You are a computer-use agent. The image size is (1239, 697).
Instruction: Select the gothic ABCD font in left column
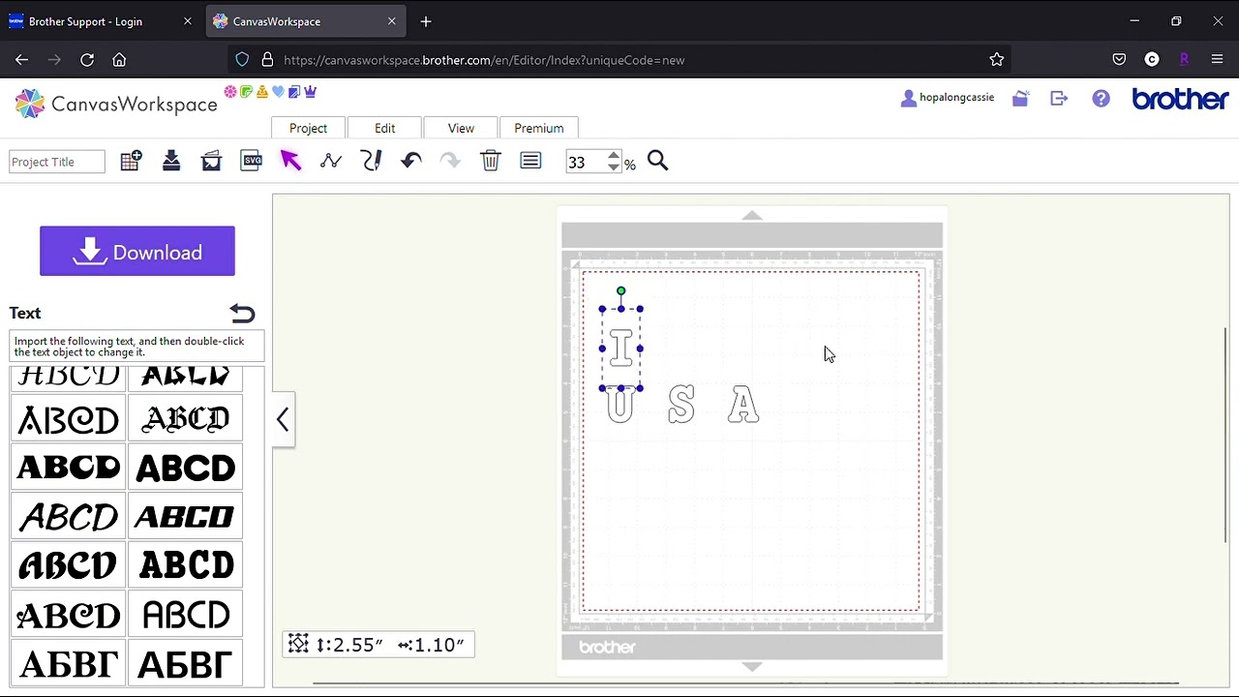[x=69, y=419]
